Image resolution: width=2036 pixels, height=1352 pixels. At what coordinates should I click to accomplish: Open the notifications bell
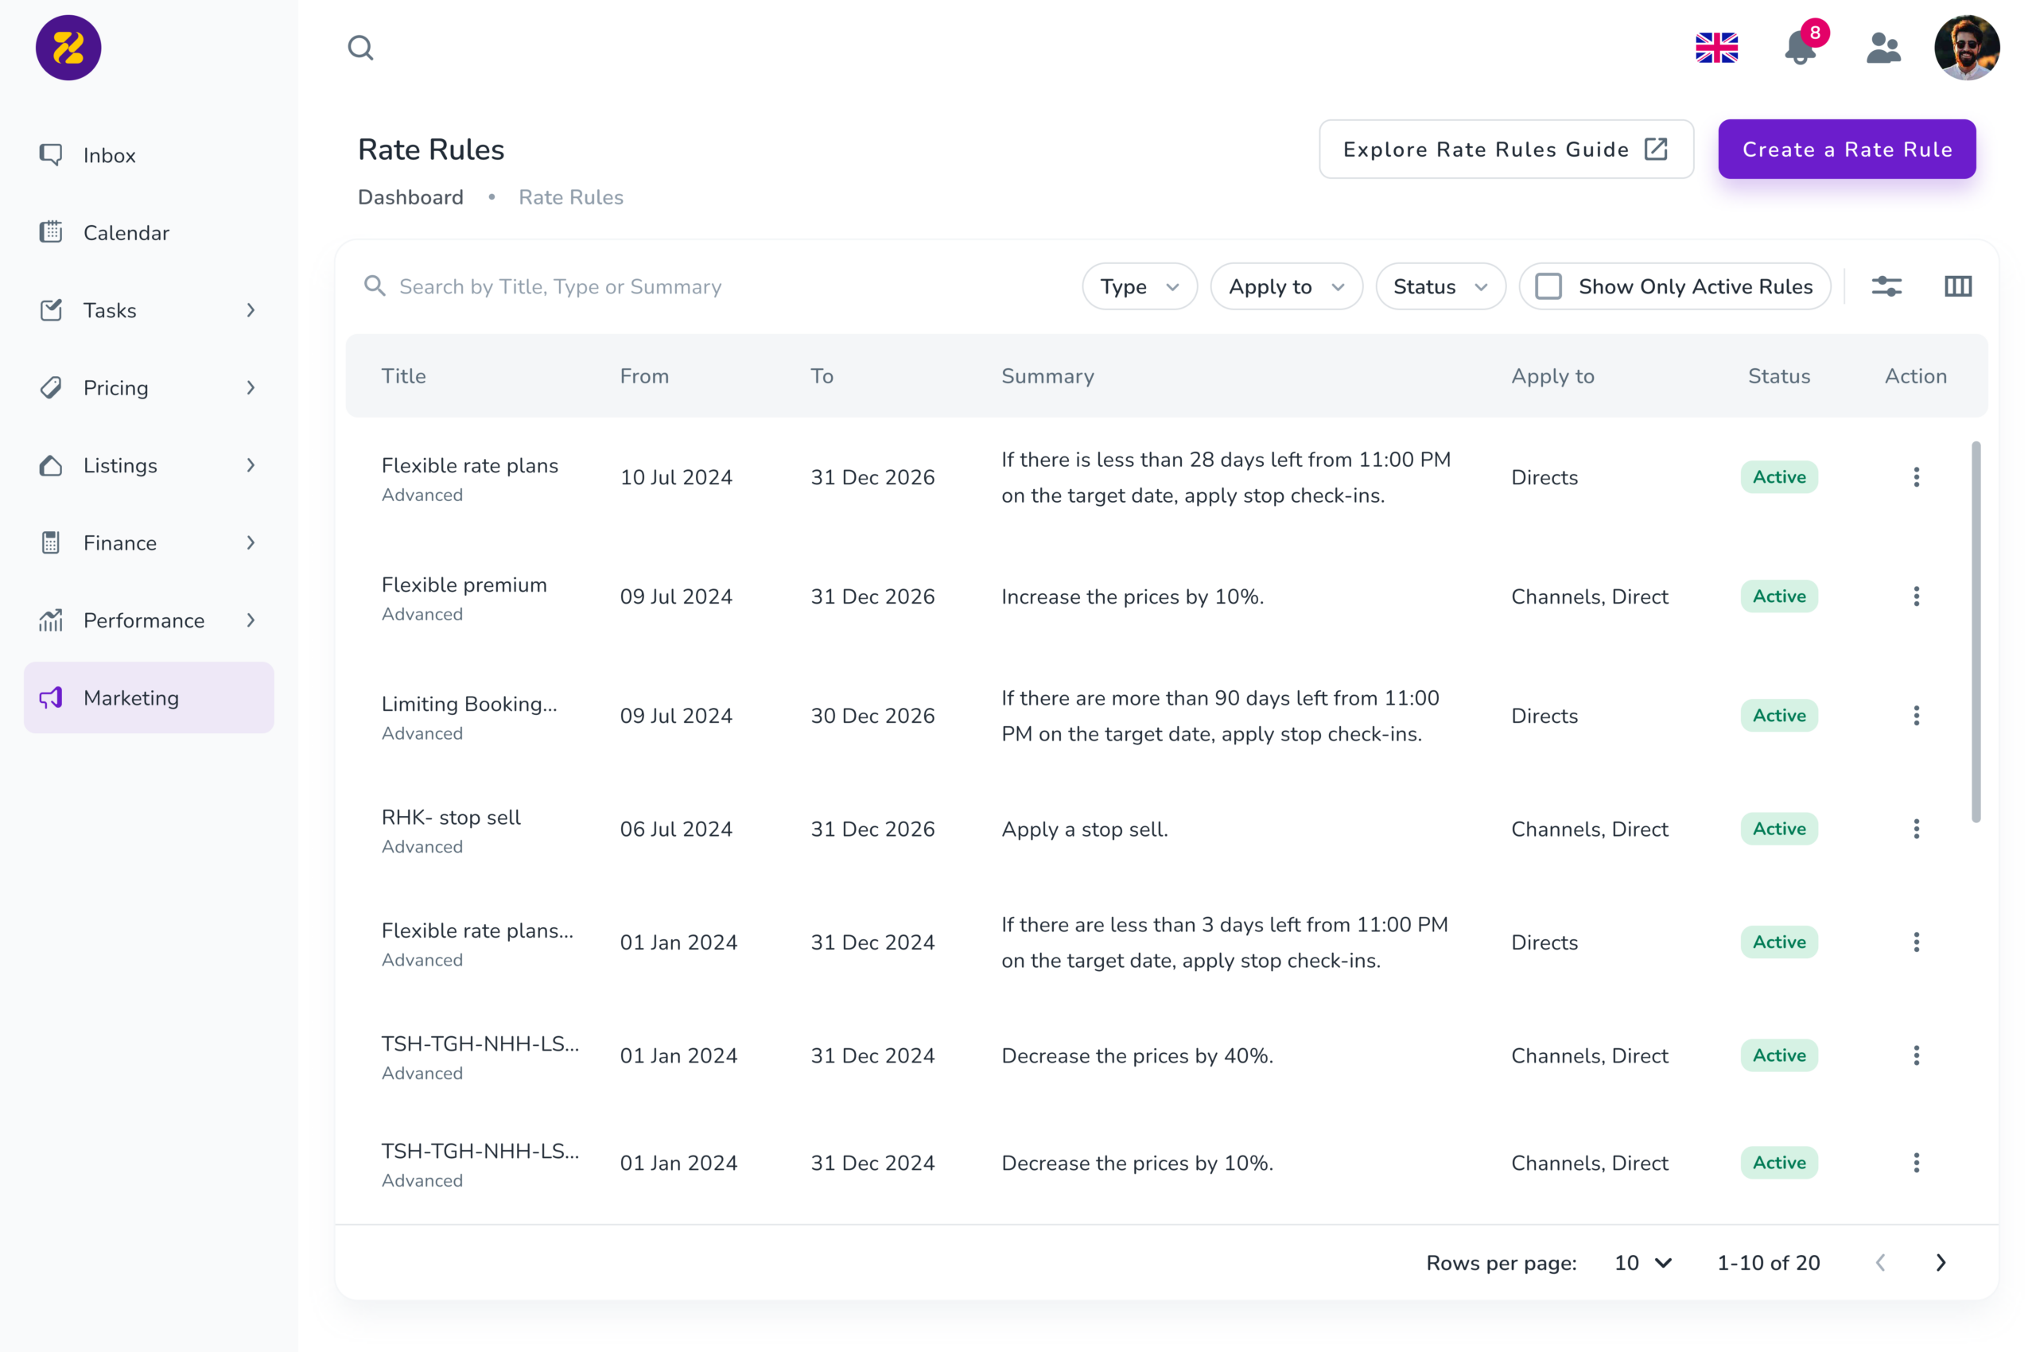tap(1799, 49)
